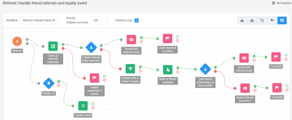The height and width of the screenshot is (120, 292).
Task: Click the undo arrow toolbar button
Action: (x=272, y=20)
